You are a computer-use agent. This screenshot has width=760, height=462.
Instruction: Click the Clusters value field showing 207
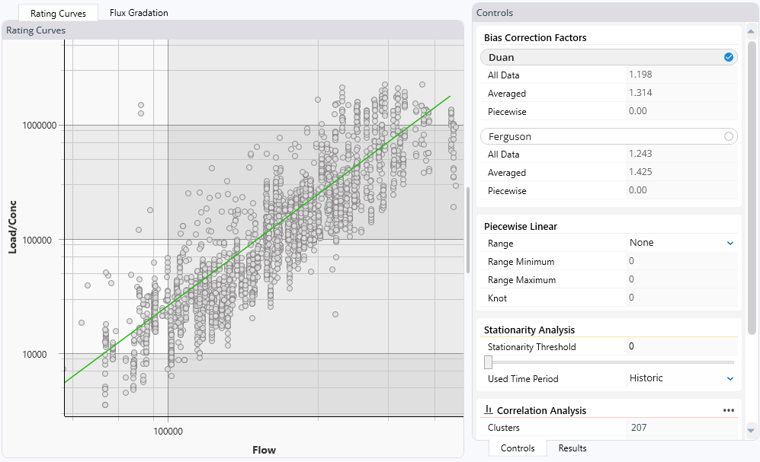(x=681, y=428)
